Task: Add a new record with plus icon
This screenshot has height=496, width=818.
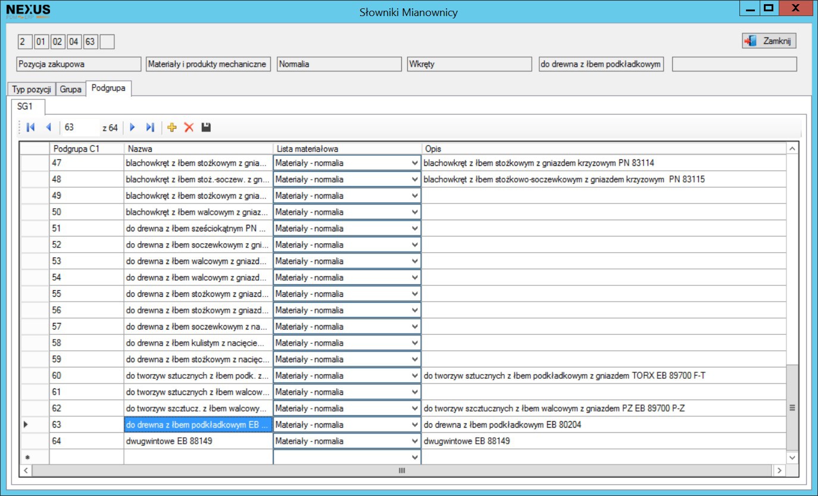Action: click(173, 127)
